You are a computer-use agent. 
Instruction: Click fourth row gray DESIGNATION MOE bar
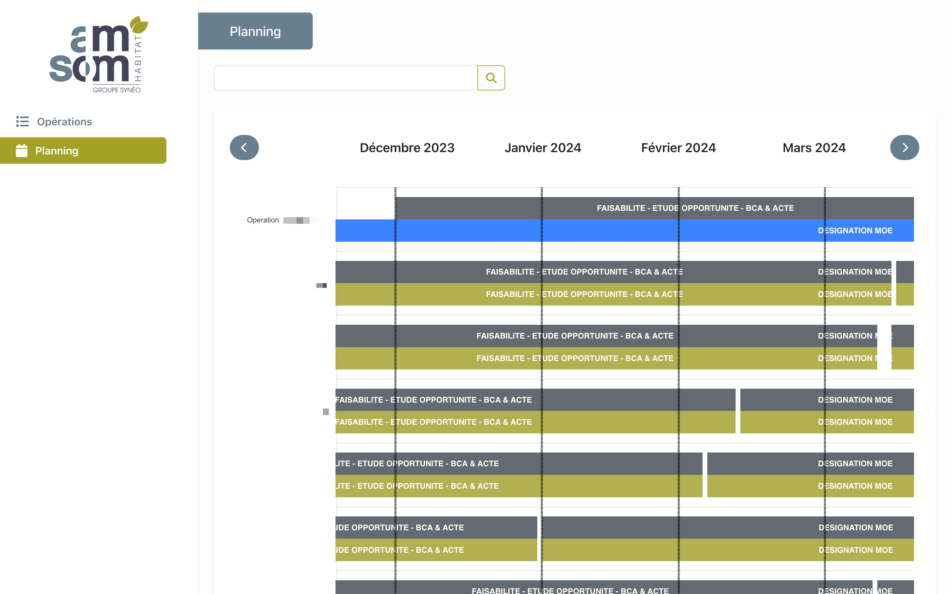[x=827, y=400]
